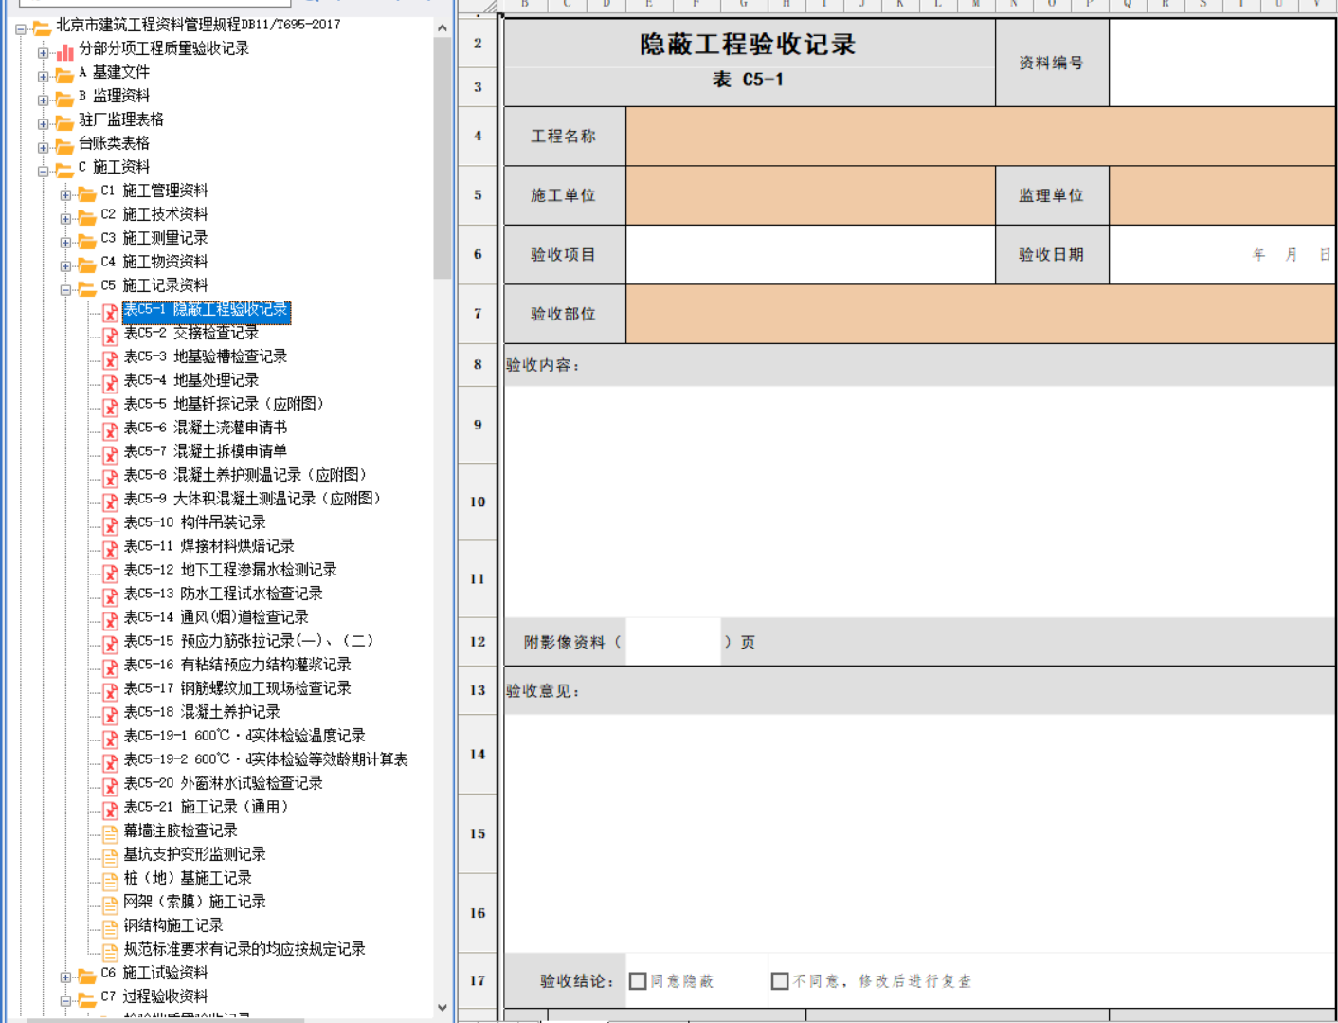Screen dimensions: 1338x1023
Task: Collapse the C 施工资料 node
Action: click(43, 172)
